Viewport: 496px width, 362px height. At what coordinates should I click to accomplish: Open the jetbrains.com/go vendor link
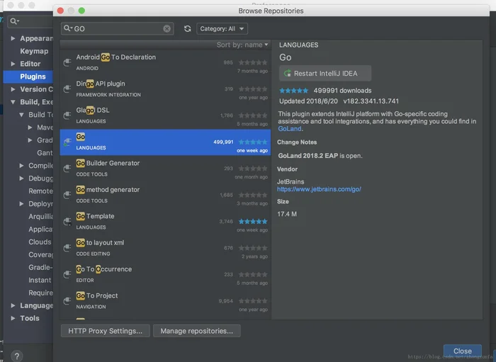point(319,189)
